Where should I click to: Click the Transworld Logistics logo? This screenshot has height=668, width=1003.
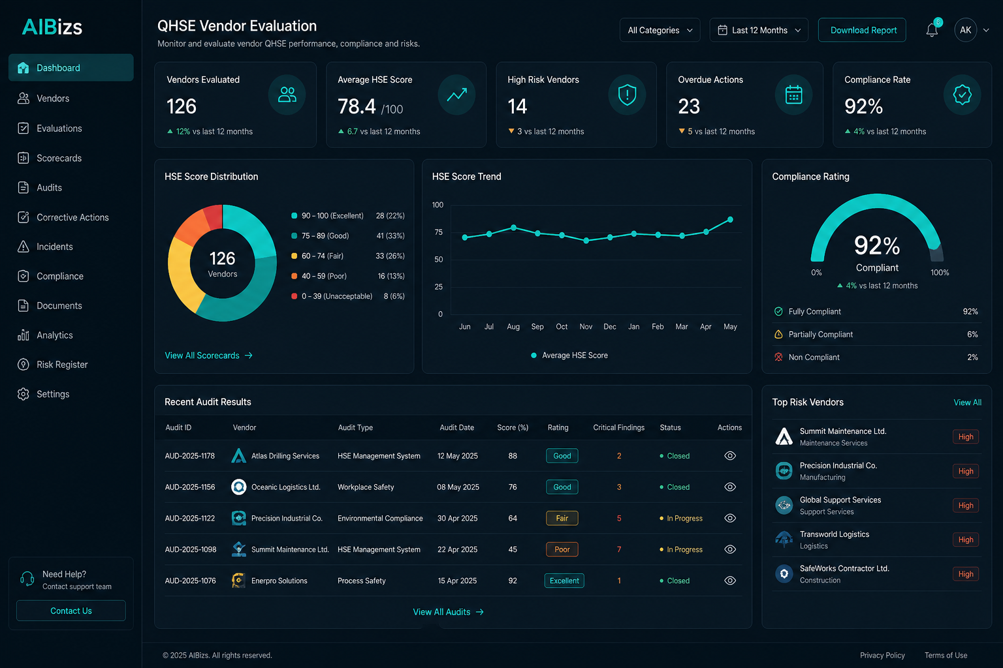tap(784, 539)
